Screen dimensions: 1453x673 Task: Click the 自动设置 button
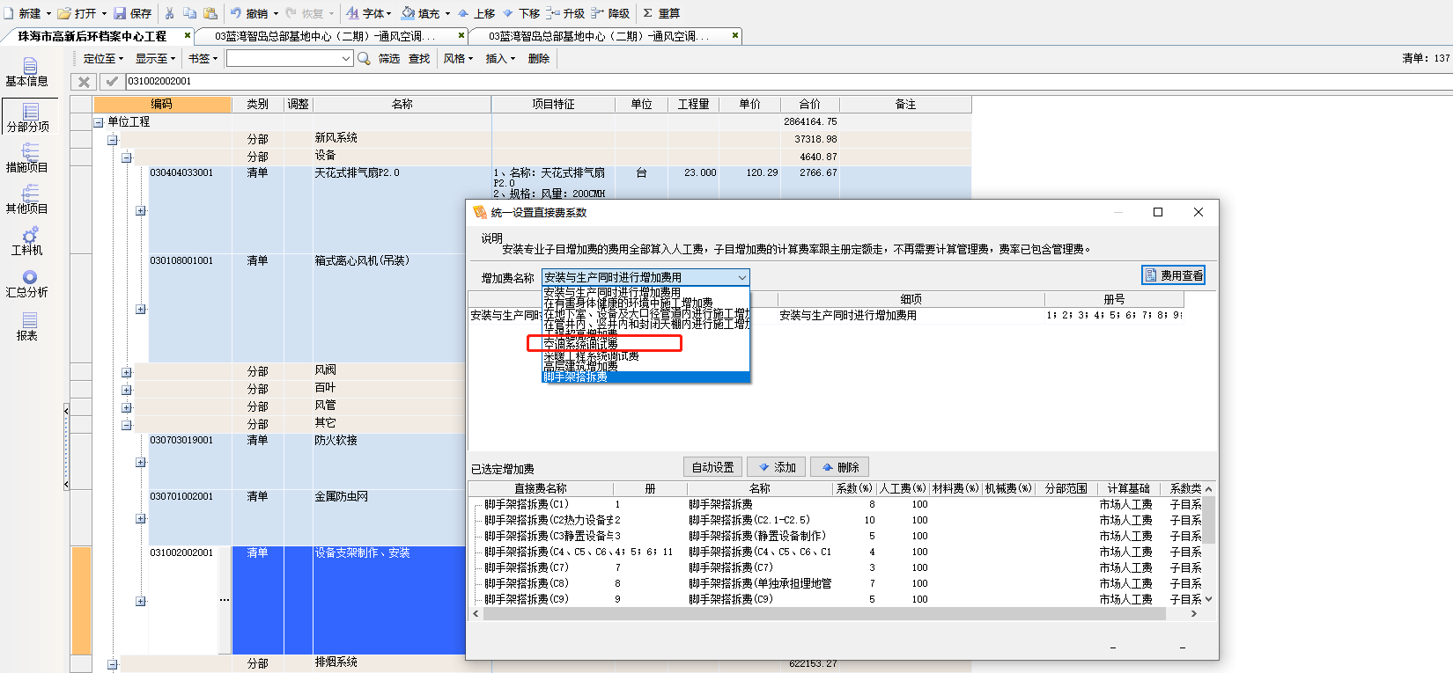tap(713, 467)
